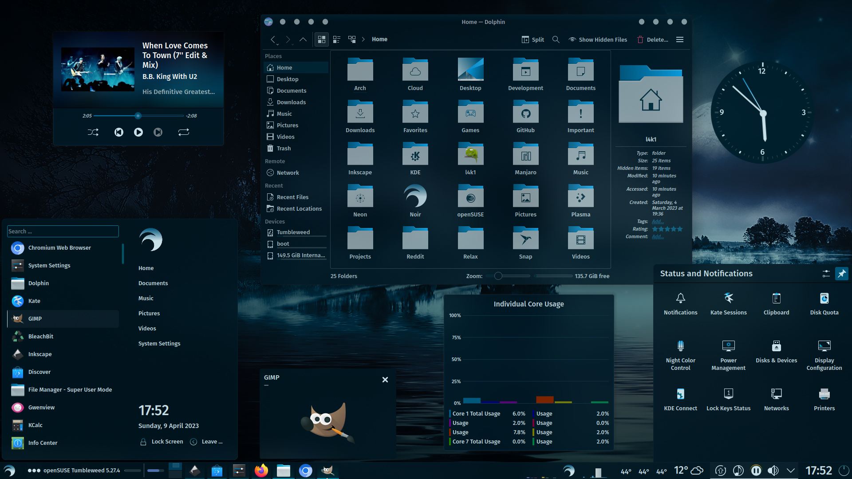The image size is (852, 479).
Task: Click the Delete button in Dolphin toolbar
Action: pyautogui.click(x=653, y=39)
